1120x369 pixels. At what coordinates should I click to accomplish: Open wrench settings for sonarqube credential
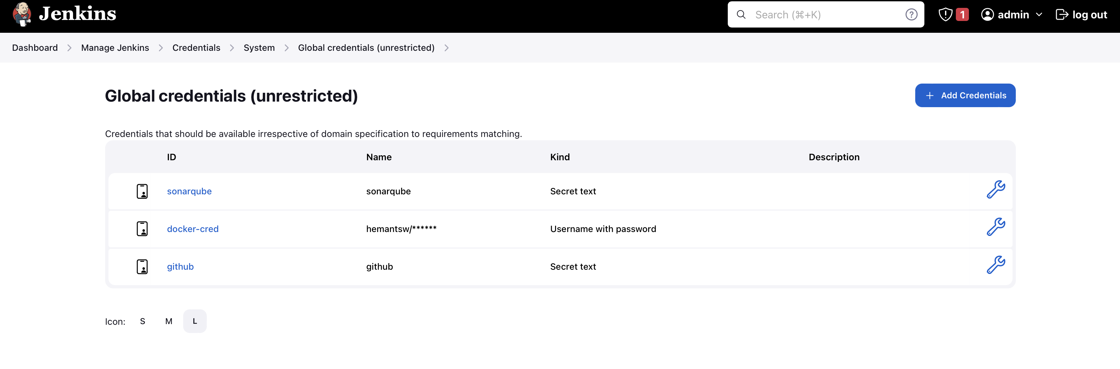tap(996, 189)
